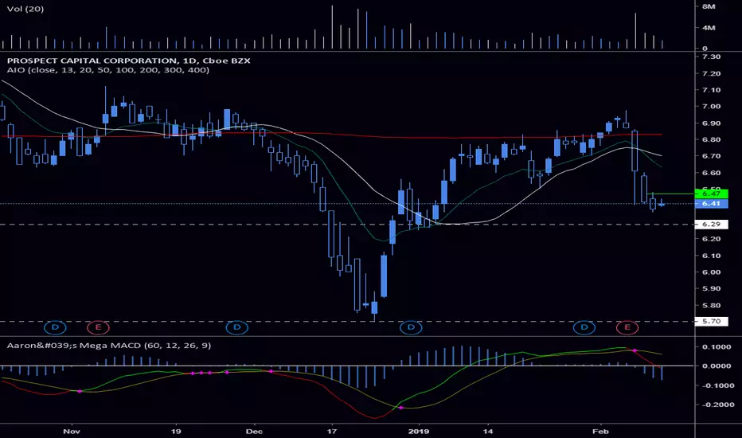Click the dividend D marker before Nov
742x438 pixels.
[x=55, y=327]
